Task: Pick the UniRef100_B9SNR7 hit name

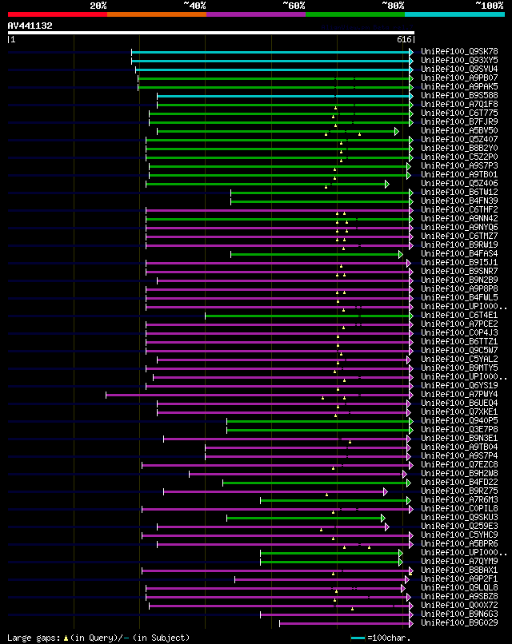Action: [x=459, y=272]
